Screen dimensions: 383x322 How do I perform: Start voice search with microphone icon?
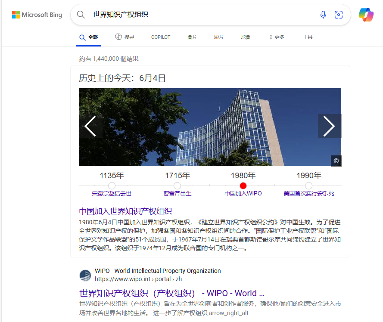pos(323,15)
